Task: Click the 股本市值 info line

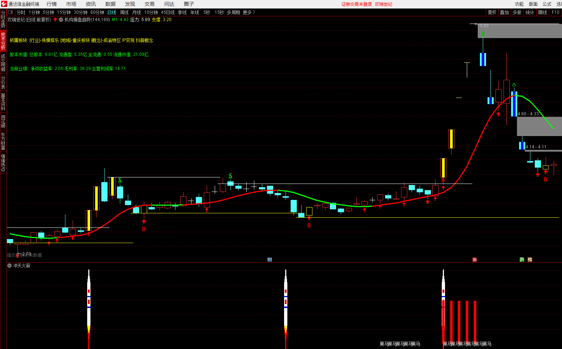Action: (79, 54)
